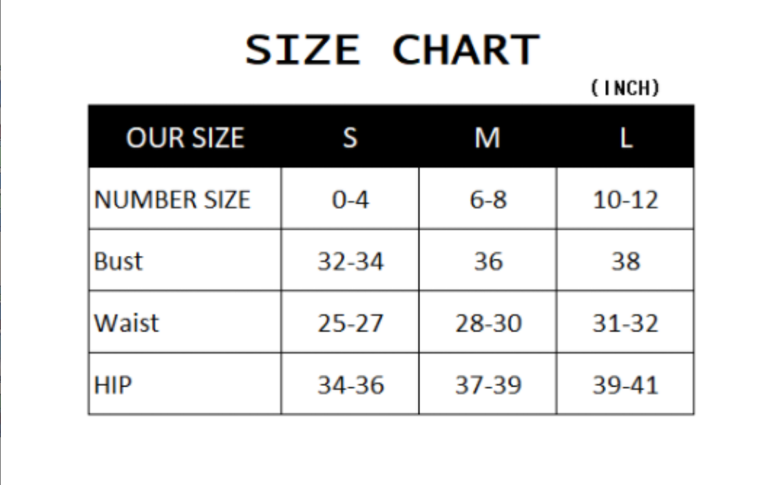
Task: Click the (INCH) unit label
Action: tap(625, 88)
